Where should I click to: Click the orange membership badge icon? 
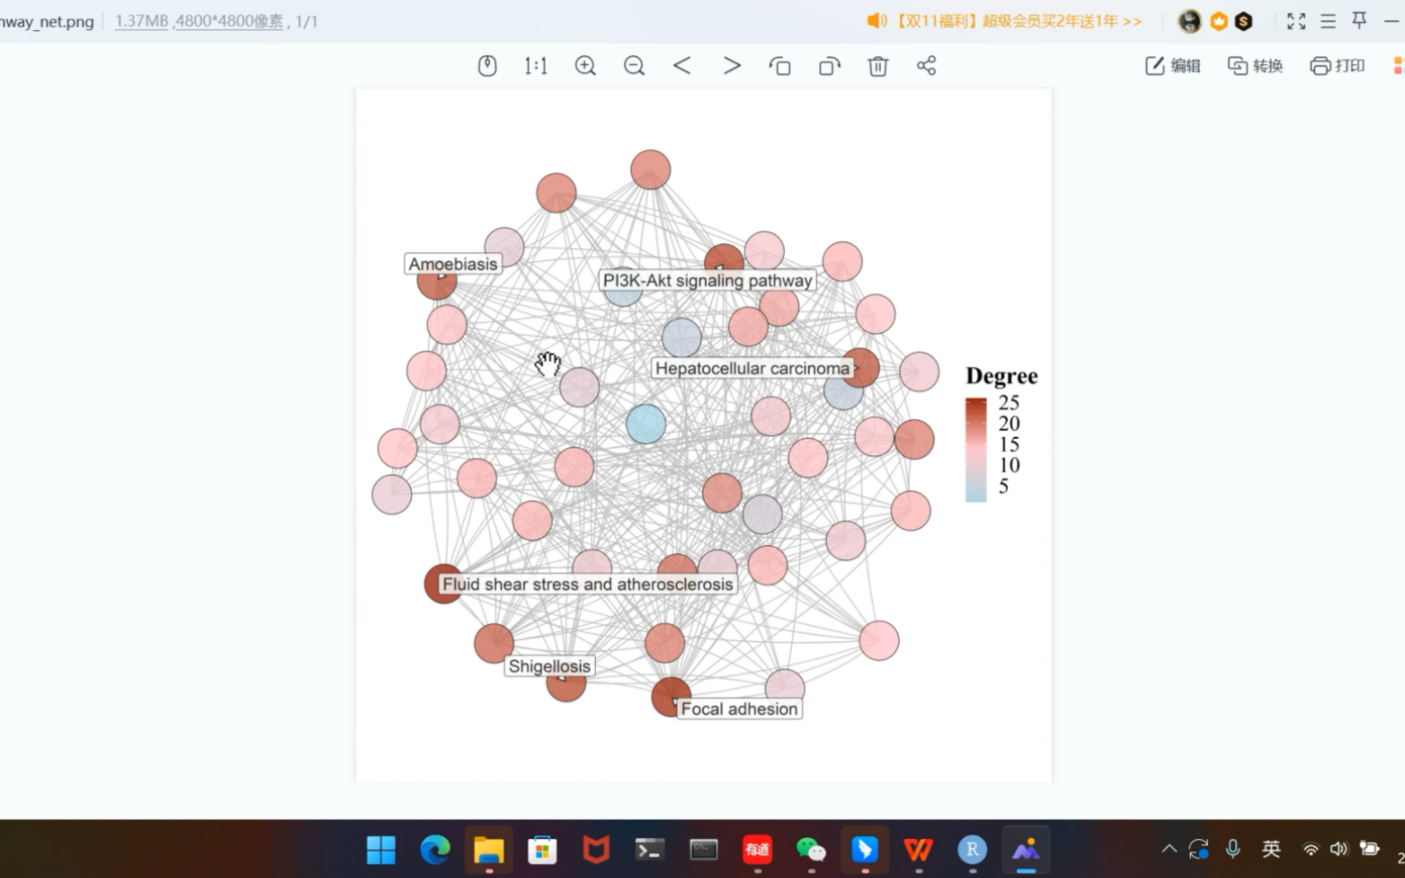click(x=1218, y=21)
